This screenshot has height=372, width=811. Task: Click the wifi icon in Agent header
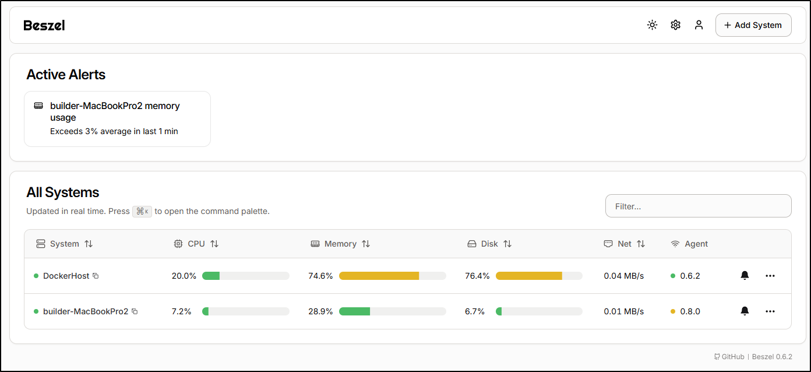[675, 244]
